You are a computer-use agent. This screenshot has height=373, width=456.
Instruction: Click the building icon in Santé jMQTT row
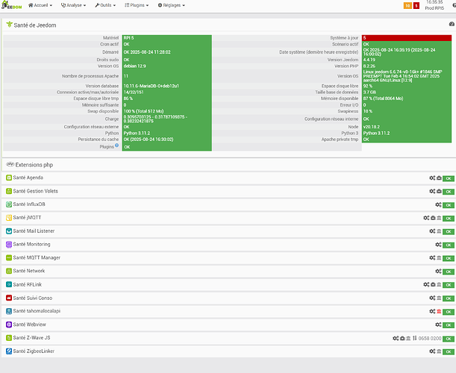(439, 218)
